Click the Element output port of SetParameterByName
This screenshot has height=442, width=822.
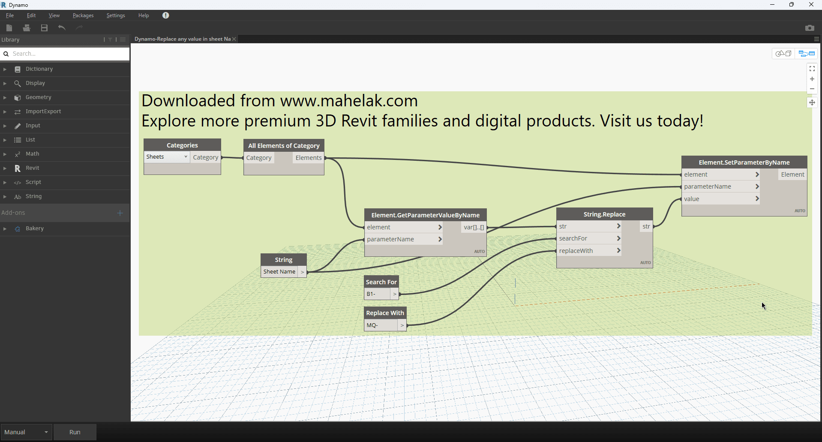pos(792,174)
